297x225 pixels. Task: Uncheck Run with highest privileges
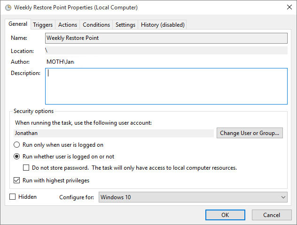coord(17,180)
